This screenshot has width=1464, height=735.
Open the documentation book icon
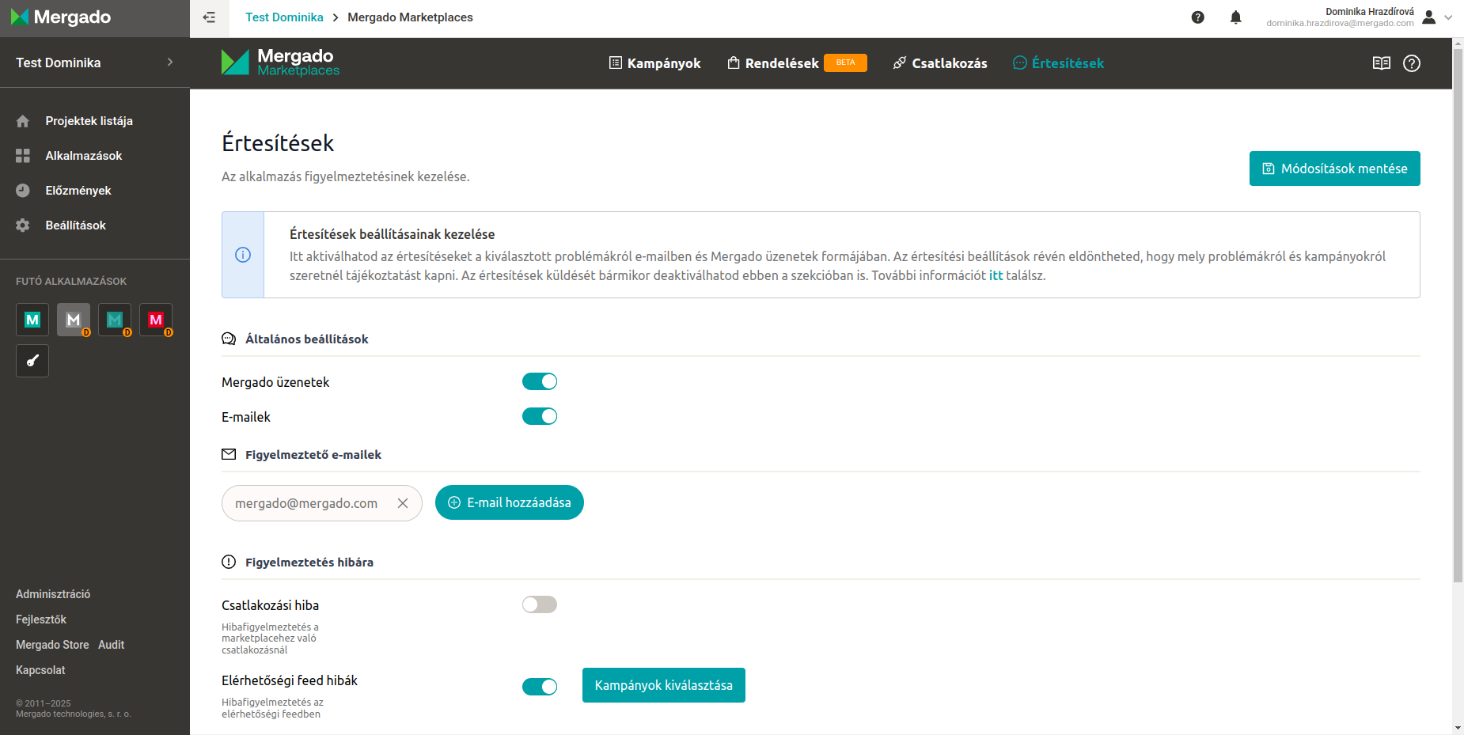1382,63
